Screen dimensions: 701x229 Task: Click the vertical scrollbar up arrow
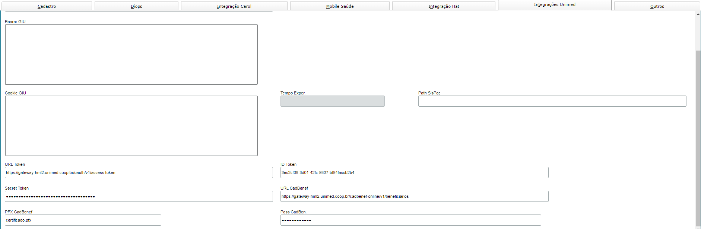click(698, 14)
